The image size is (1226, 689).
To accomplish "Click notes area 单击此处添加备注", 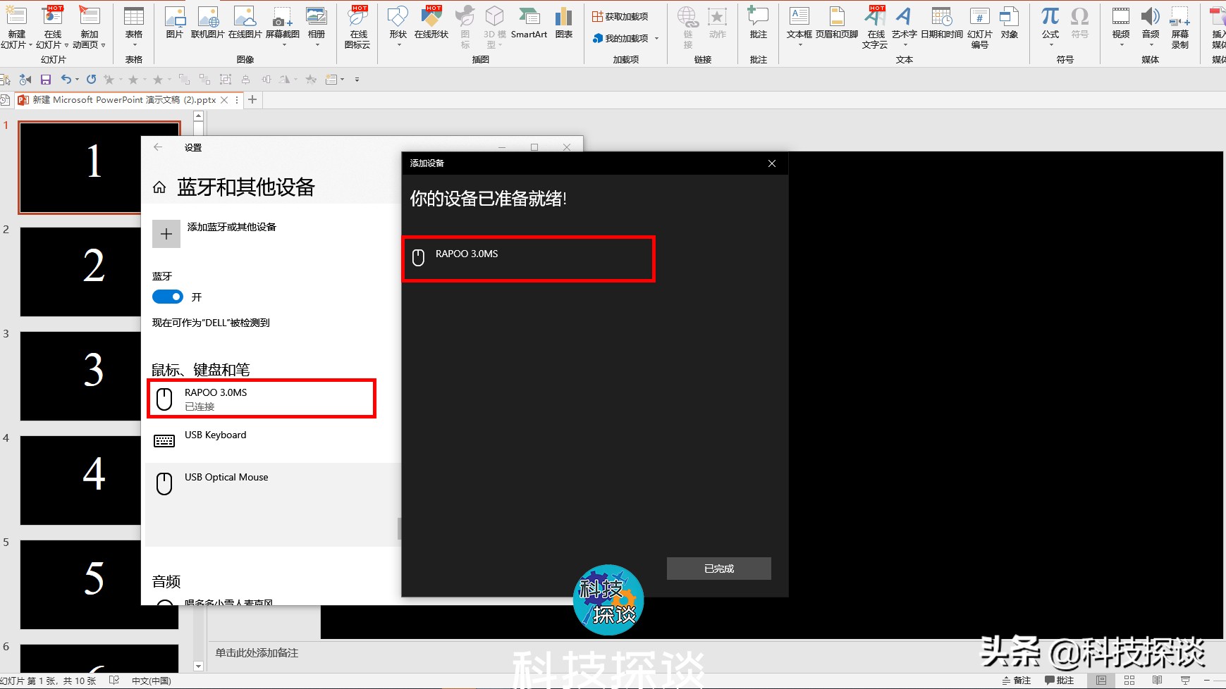I will click(257, 653).
